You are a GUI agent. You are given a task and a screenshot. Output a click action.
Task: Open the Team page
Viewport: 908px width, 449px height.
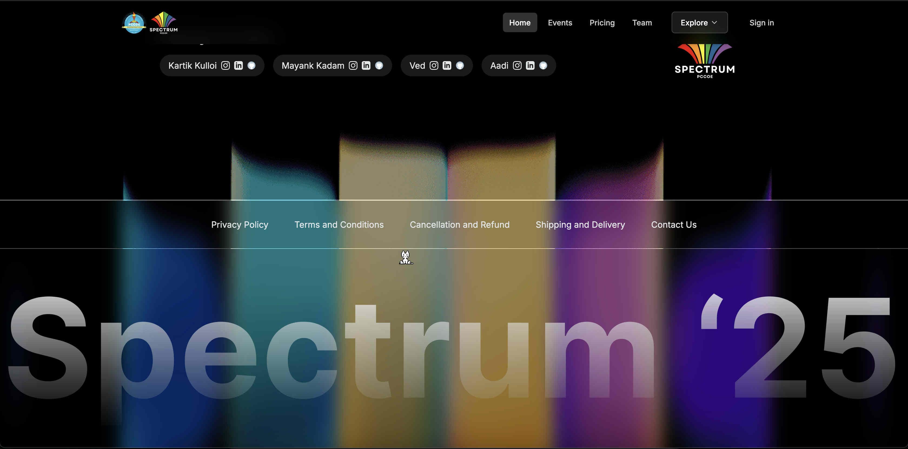[x=642, y=22]
